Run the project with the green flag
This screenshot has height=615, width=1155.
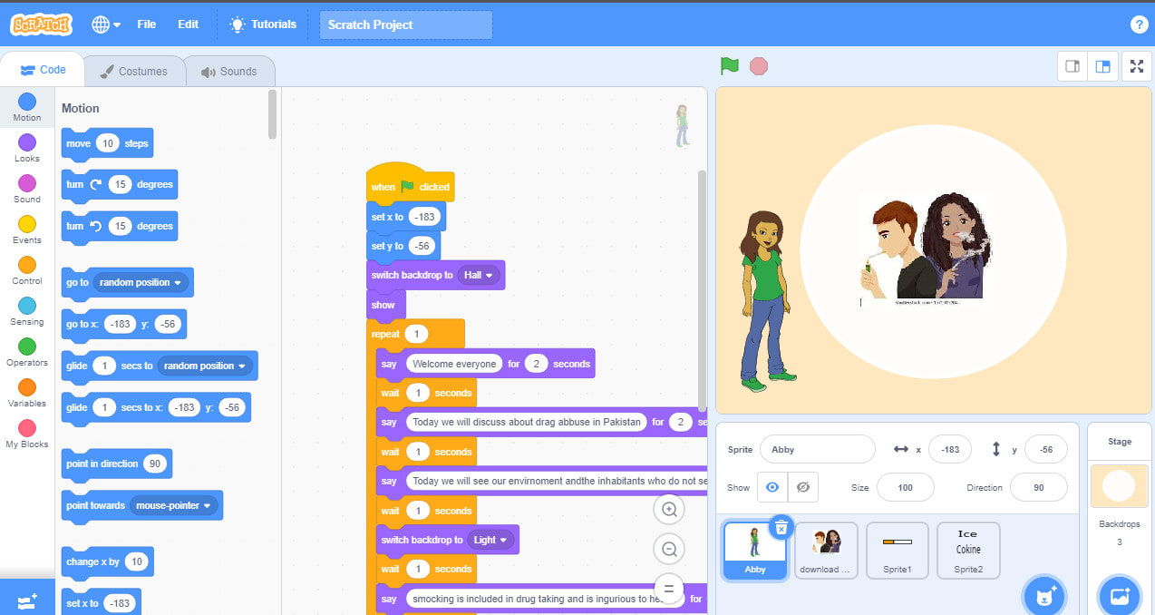point(730,65)
